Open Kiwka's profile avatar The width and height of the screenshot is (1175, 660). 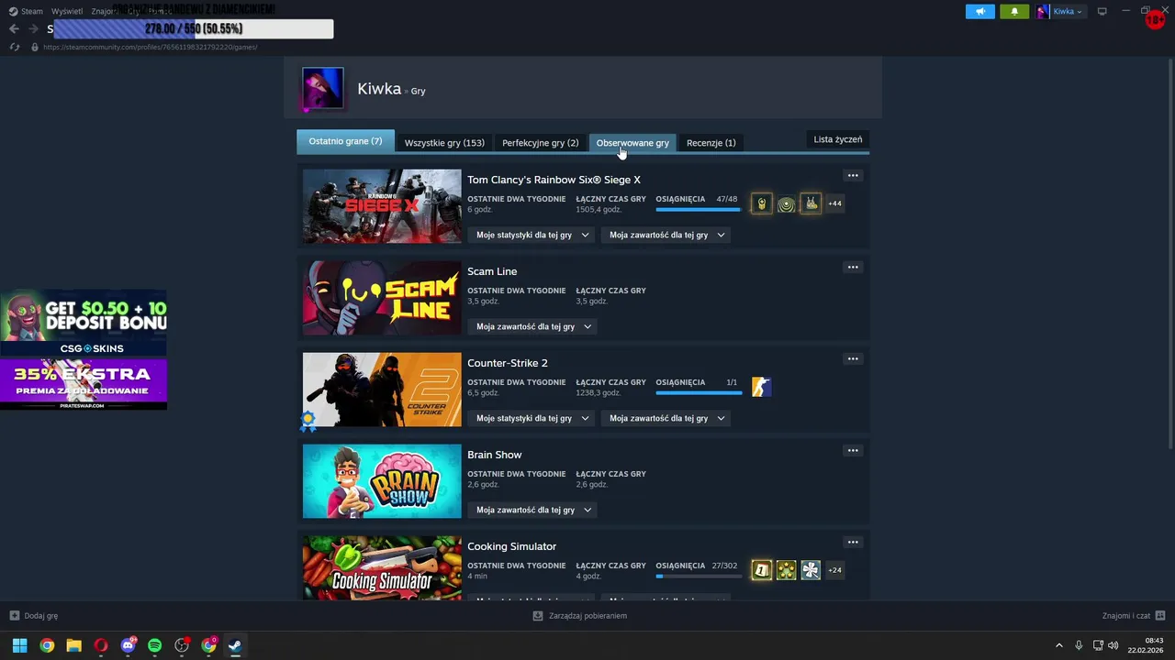323,88
